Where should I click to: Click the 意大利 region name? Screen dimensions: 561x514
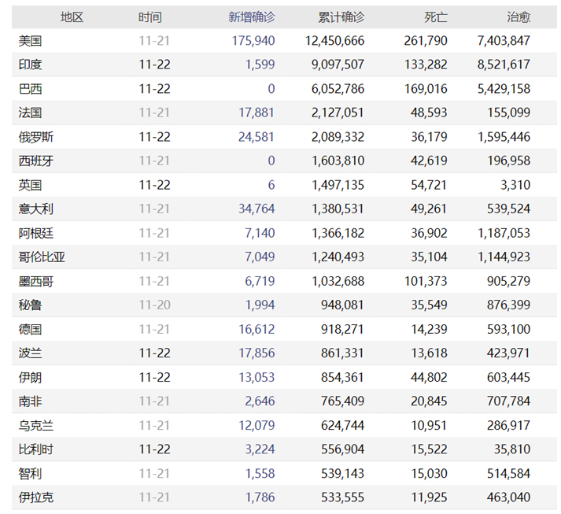tap(35, 209)
